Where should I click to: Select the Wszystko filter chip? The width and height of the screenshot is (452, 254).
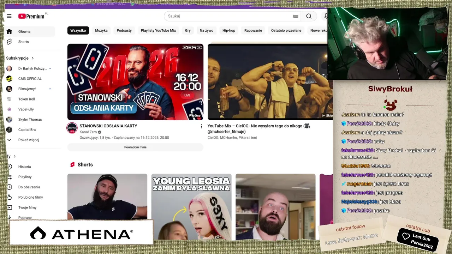(x=78, y=30)
